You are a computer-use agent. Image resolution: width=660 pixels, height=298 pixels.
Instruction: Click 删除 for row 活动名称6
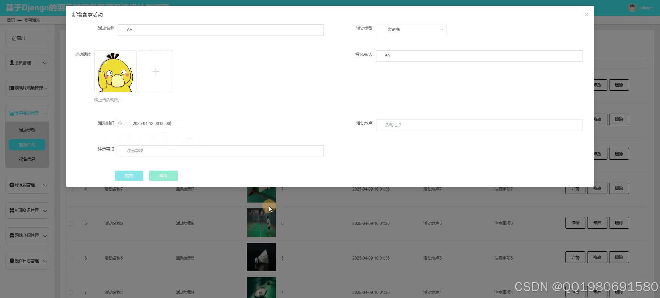pos(619,223)
